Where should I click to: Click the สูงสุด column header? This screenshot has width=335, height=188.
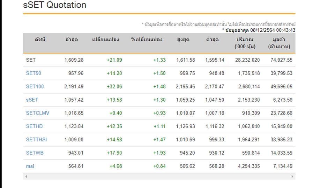(183, 40)
